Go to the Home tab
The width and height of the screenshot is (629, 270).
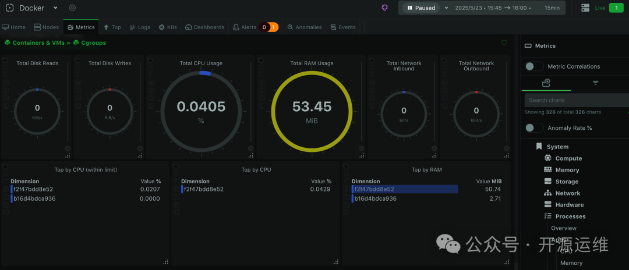13,27
